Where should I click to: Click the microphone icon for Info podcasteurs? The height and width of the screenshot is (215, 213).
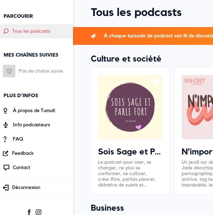point(6,125)
